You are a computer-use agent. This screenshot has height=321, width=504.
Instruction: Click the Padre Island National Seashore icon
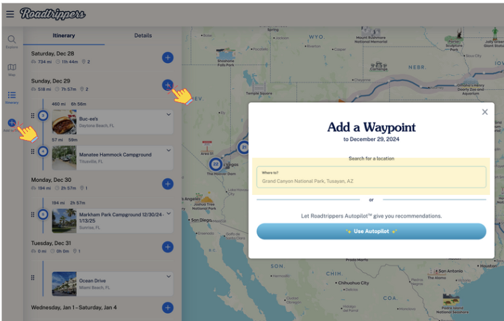point(451,300)
